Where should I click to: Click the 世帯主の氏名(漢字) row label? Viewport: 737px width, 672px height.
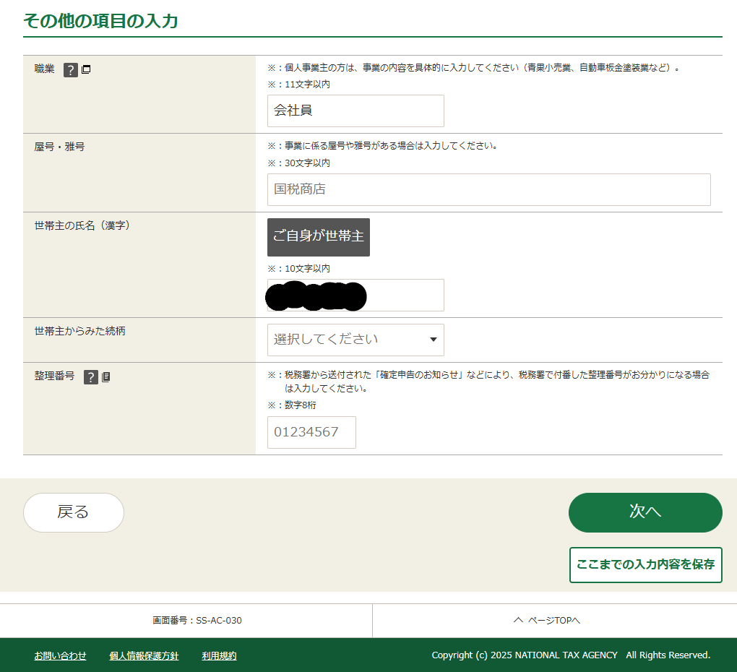pos(82,225)
